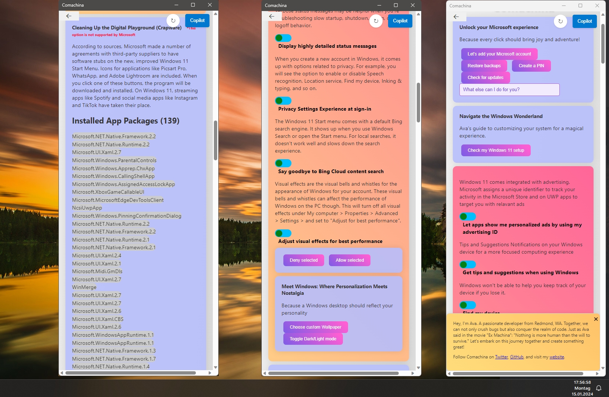The width and height of the screenshot is (609, 397).
Task: Toggle personalized ads advertising ID switch
Action: (x=468, y=217)
